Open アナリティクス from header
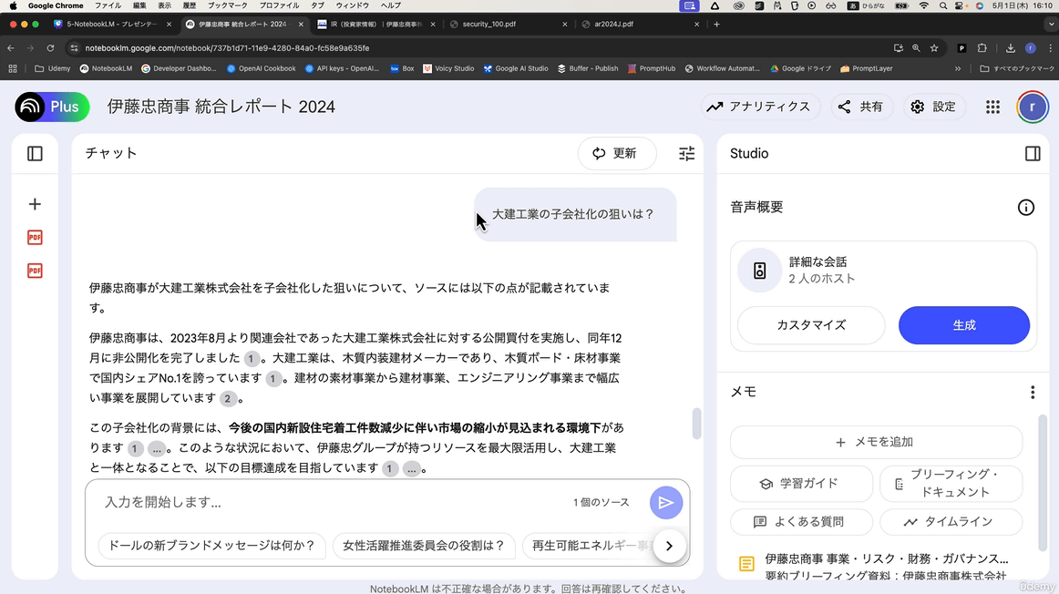 [x=759, y=107]
